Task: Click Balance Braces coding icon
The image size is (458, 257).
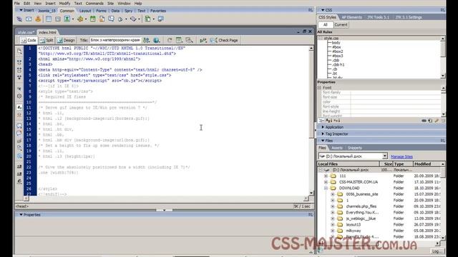Action: point(19,96)
